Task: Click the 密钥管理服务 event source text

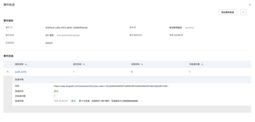Action: (x=176, y=28)
